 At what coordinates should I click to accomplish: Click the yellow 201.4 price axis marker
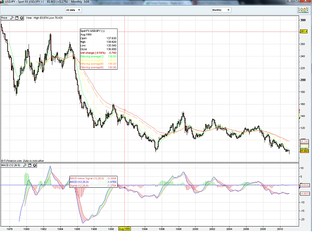304,31
